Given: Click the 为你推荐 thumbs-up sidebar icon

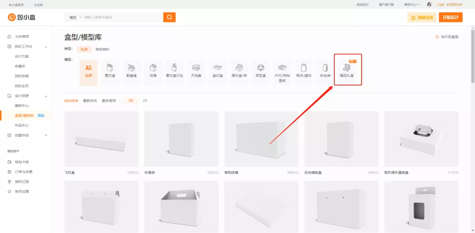Looking at the screenshot, I should 9,36.
